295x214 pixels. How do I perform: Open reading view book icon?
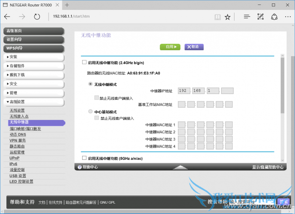217,17
